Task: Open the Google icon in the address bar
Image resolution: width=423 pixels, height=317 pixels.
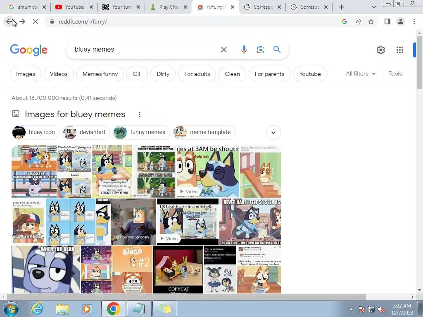Action: [344, 21]
